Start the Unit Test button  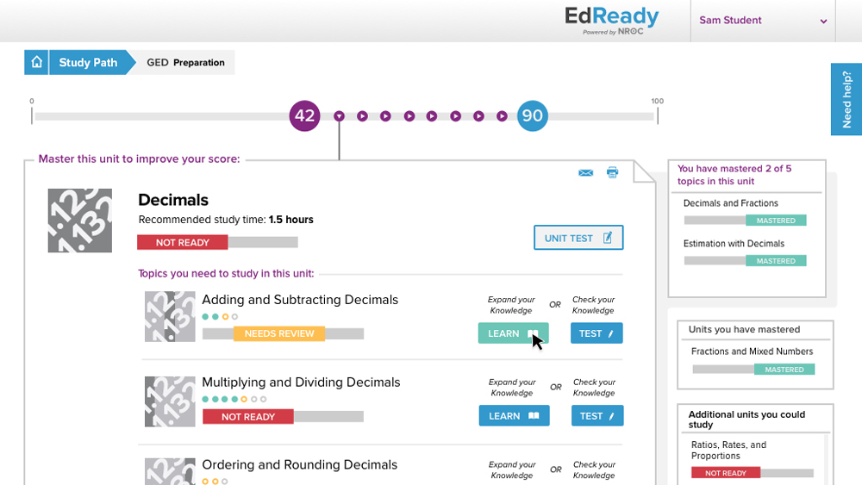[578, 238]
